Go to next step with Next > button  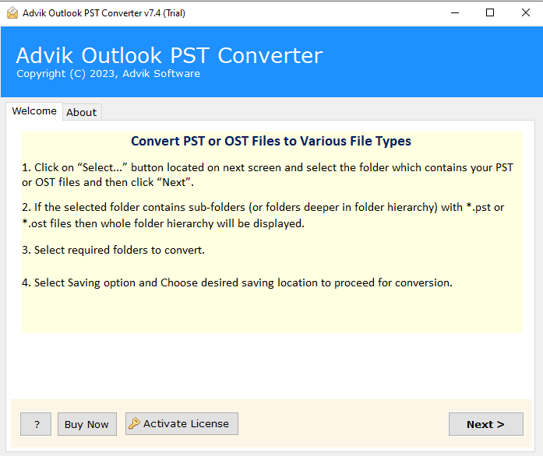(x=486, y=424)
